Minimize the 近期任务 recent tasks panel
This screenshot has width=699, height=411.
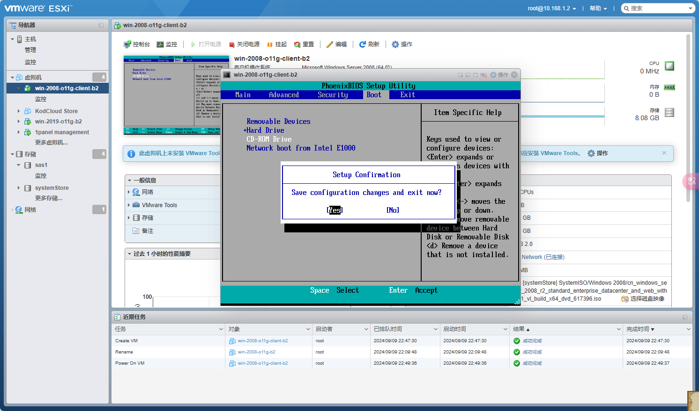[685, 317]
